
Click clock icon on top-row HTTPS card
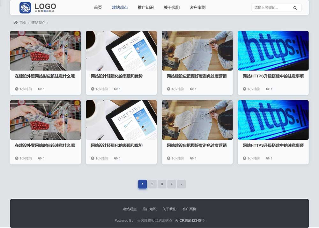tap(245, 89)
